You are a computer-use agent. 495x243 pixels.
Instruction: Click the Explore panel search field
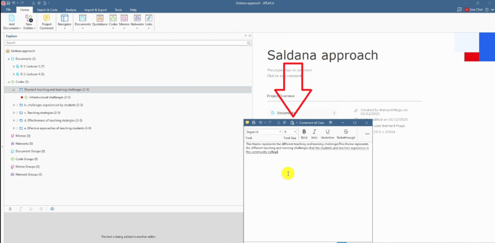tap(126, 43)
